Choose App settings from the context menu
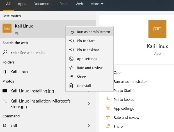 pyautogui.click(x=90, y=59)
